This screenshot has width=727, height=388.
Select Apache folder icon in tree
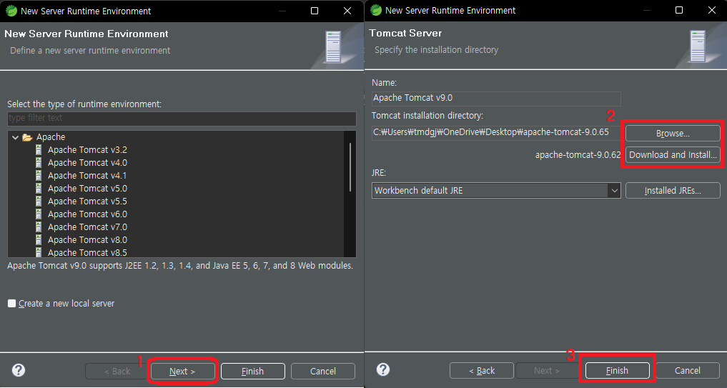[x=27, y=137]
